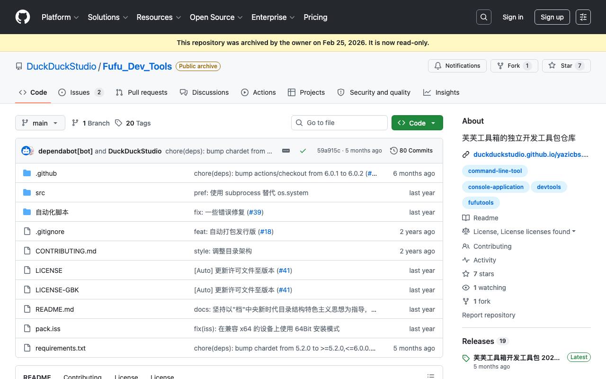Viewport: 606px width, 379px height.
Task: Click the CONTRIBUTING.md file icon
Action: click(x=27, y=251)
